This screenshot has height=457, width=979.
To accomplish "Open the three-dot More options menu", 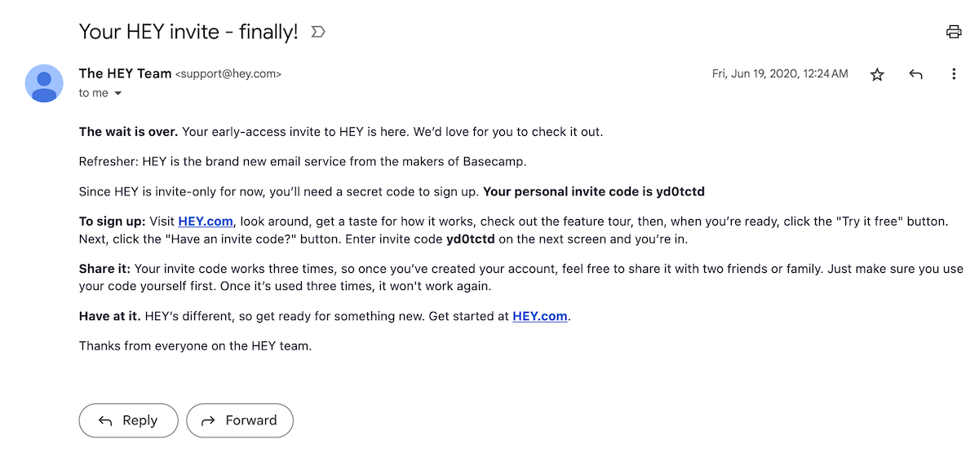I will 953,74.
